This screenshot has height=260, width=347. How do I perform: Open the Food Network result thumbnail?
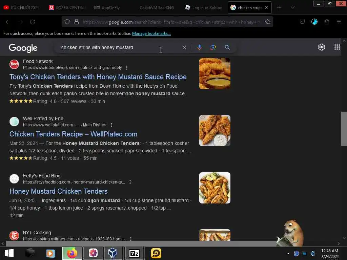215,73
